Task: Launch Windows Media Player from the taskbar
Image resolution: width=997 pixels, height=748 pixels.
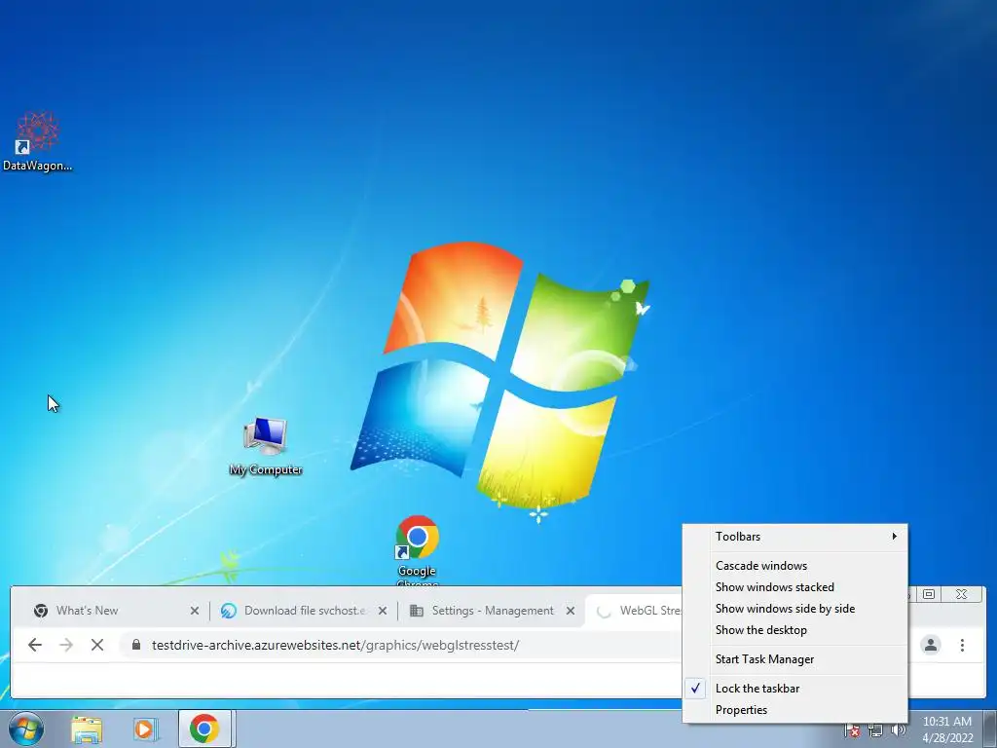Action: pos(144,729)
